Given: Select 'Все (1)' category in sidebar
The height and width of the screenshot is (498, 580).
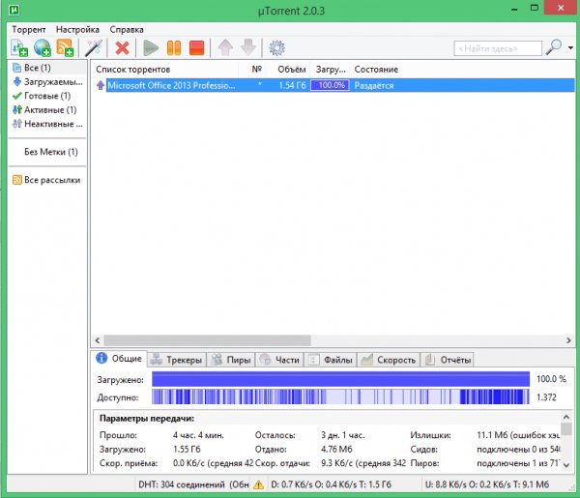Looking at the screenshot, I should tap(47, 68).
